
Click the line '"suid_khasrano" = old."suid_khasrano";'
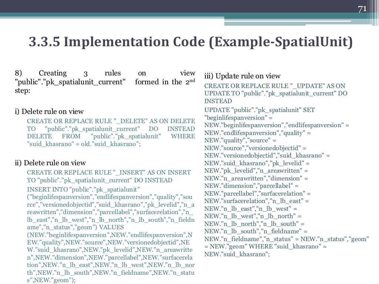84,144
